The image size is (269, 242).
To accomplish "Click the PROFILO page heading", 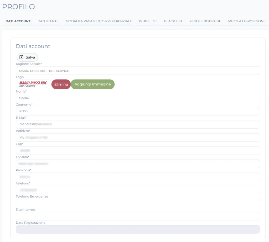I will pyautogui.click(x=19, y=7).
